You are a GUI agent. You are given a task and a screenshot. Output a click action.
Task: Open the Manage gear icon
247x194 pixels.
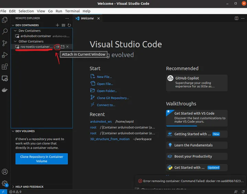(x=5, y=183)
